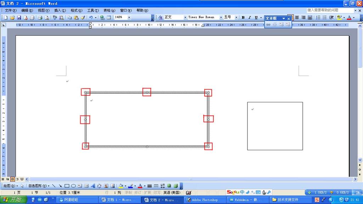Click the Insert Table icon
The image size is (363, 204).
coord(109,17)
